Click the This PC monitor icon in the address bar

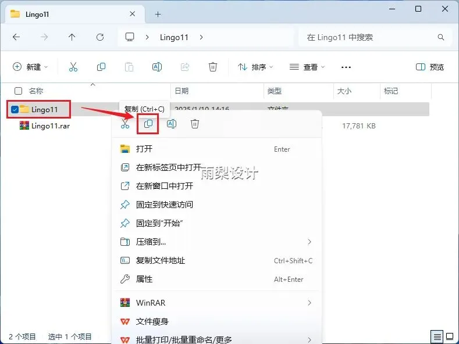tap(130, 37)
